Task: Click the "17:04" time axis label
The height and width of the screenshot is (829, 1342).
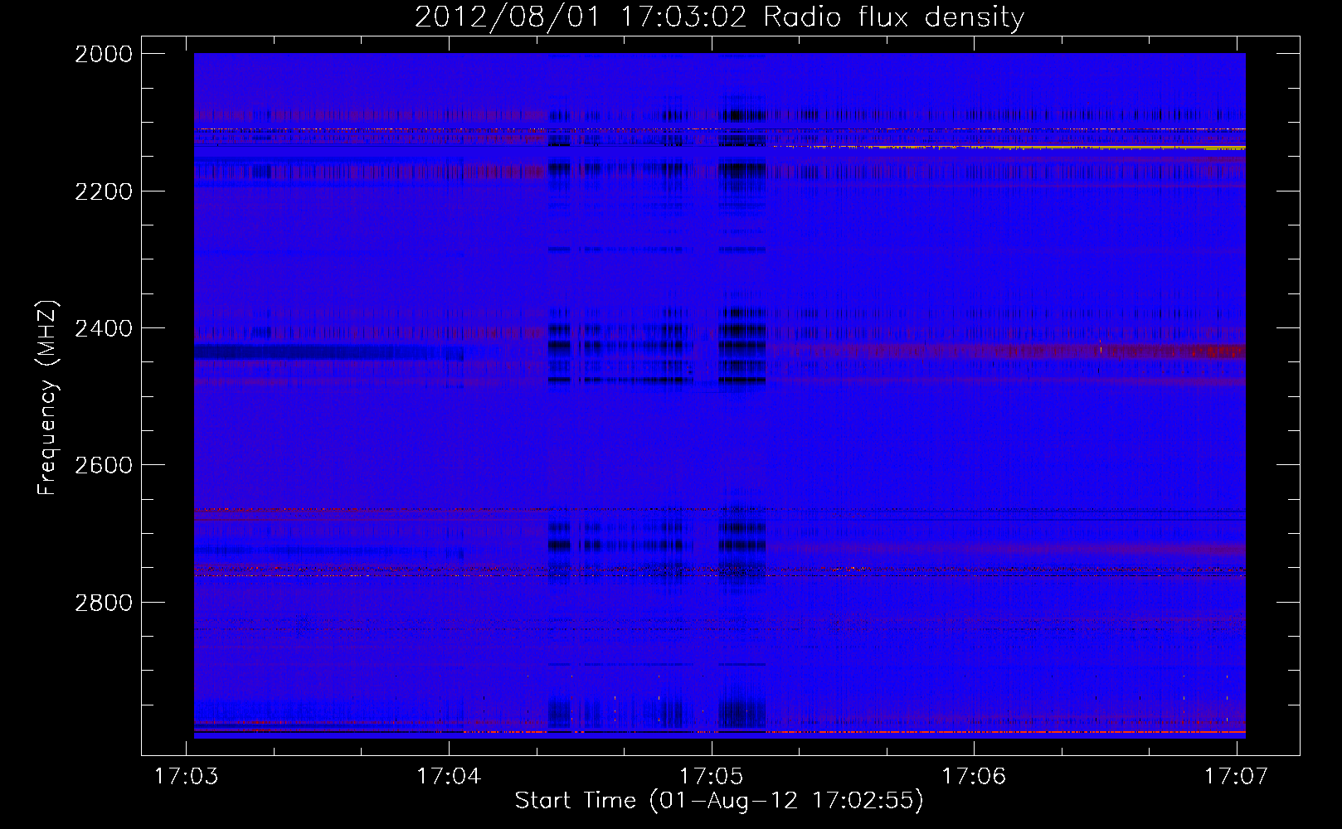Action: click(x=449, y=776)
